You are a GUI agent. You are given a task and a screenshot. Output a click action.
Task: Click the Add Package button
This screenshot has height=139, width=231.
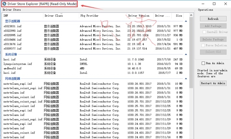[x=213, y=26]
